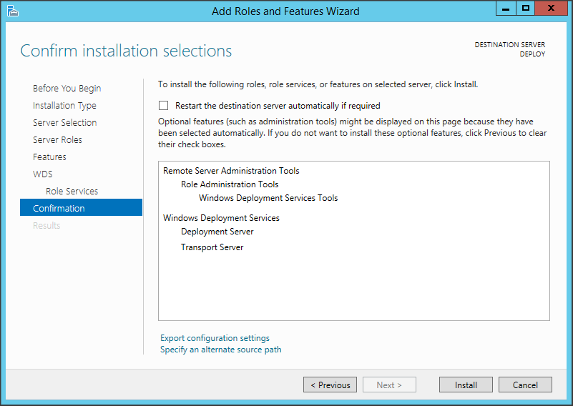Switch to the Features step
This screenshot has height=406, width=573.
coord(49,157)
